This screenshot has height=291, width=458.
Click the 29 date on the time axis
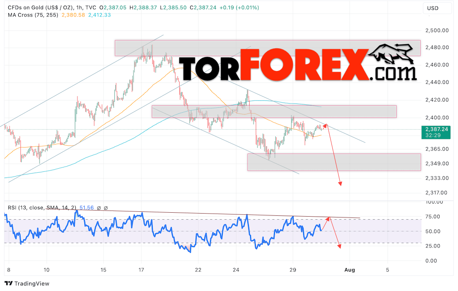click(293, 270)
